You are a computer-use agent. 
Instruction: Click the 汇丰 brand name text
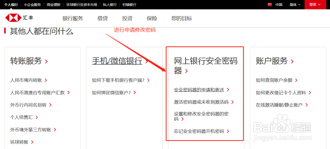(28, 18)
